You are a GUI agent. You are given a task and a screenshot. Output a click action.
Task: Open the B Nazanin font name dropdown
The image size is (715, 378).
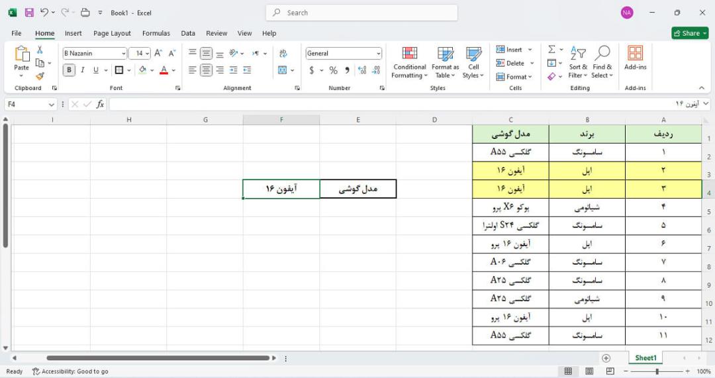pyautogui.click(x=124, y=54)
